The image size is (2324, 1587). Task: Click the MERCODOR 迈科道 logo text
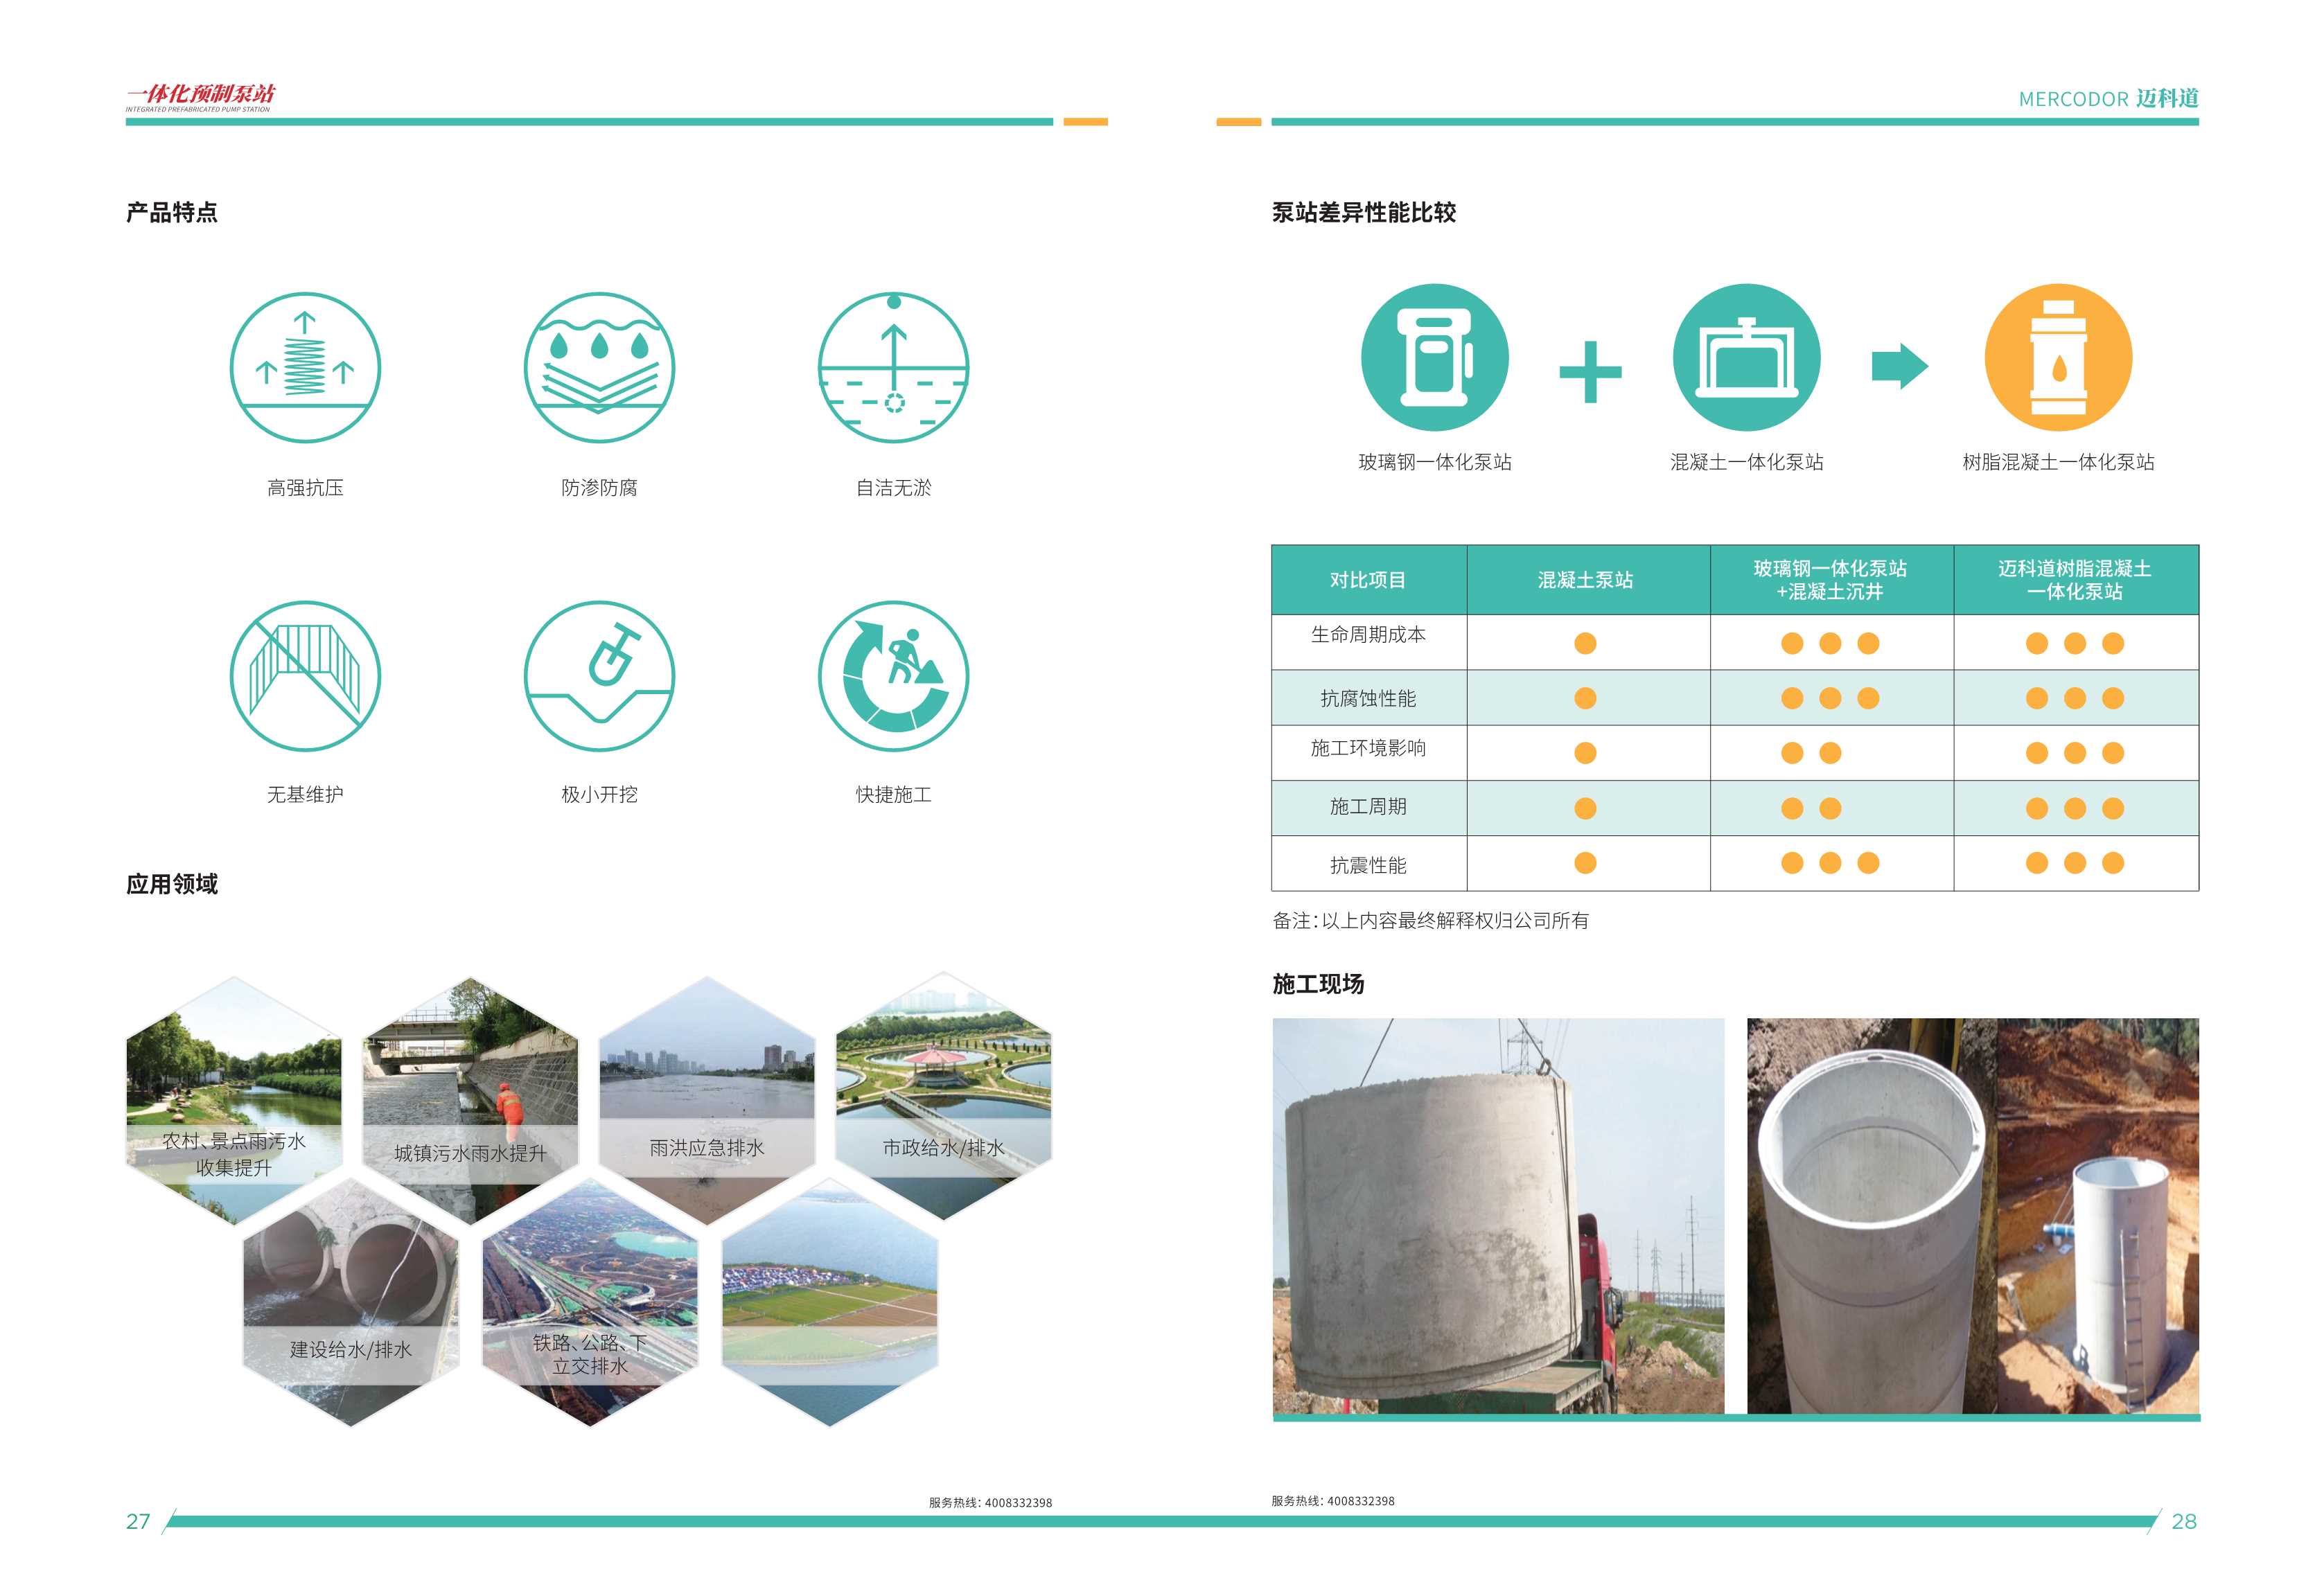click(x=2108, y=98)
